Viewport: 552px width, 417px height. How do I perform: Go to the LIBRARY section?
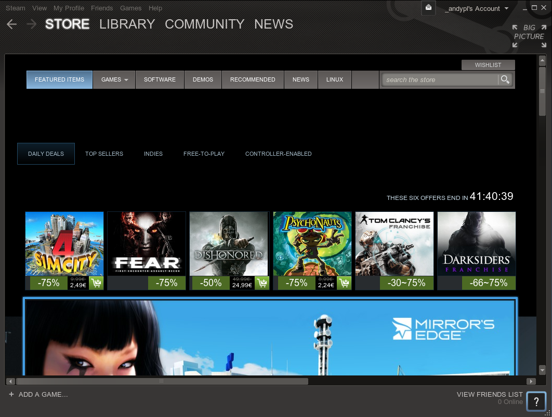coord(127,24)
